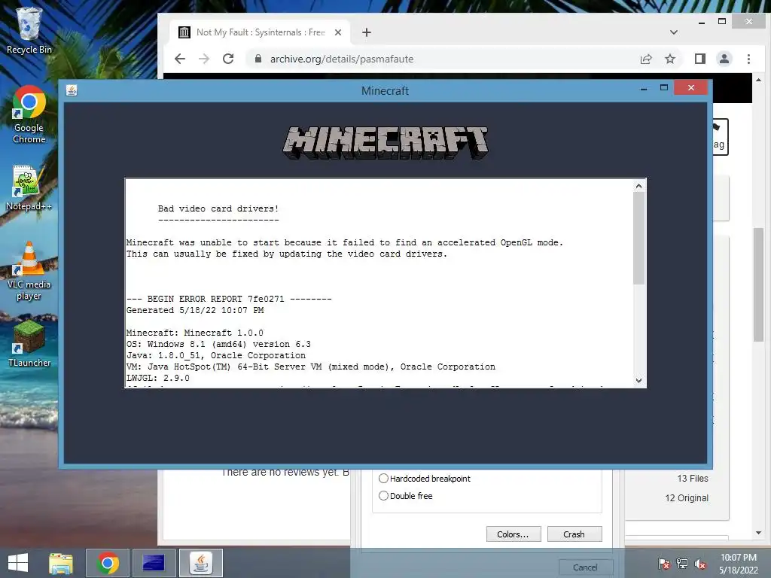Click the Chrome page scroll down arrow
Screen dimensions: 771x578
(x=758, y=533)
